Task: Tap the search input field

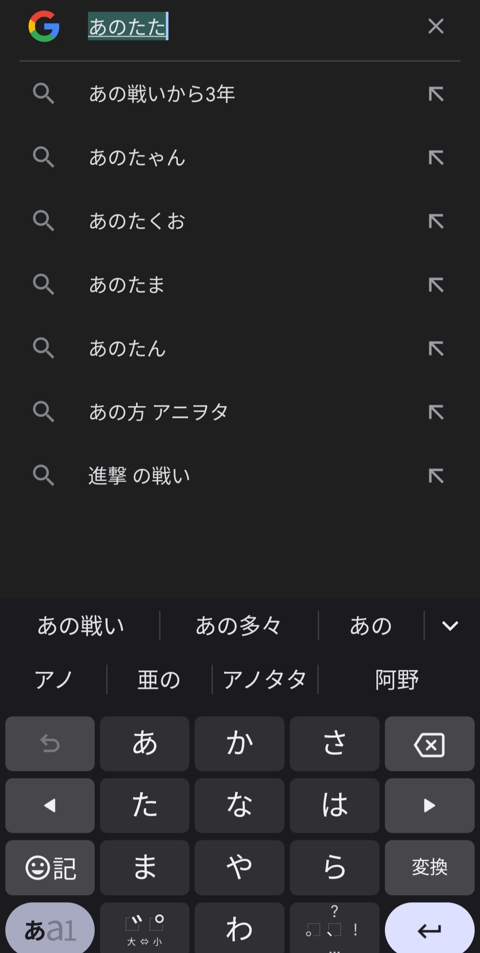Action: pos(249,27)
